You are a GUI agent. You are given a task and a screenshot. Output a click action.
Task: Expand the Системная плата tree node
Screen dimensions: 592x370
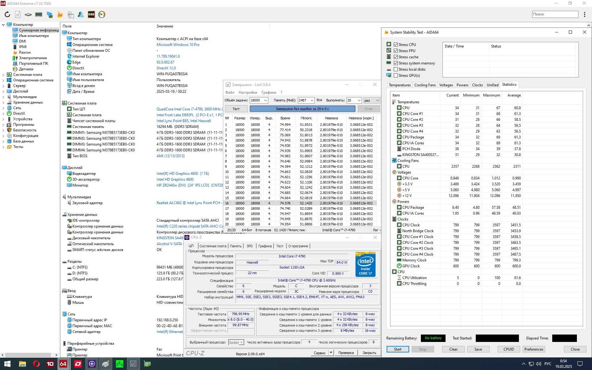3,75
